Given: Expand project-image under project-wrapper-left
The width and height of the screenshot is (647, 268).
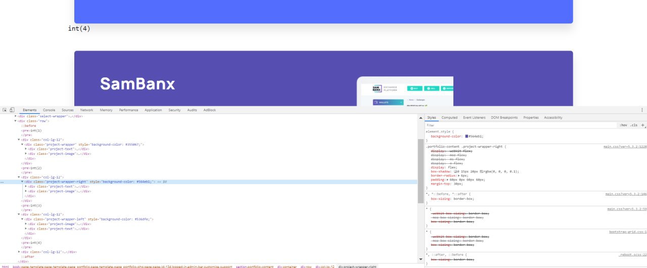Looking at the screenshot, I should pos(26,224).
